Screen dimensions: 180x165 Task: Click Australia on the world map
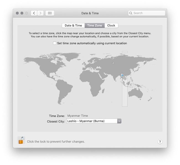[135, 94]
